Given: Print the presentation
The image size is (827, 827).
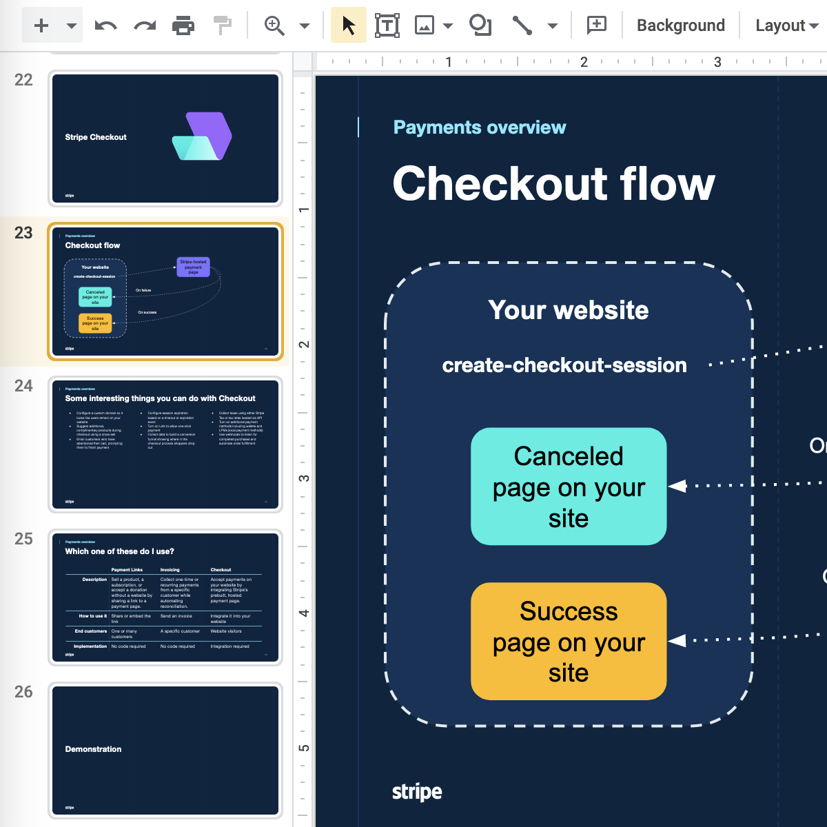Looking at the screenshot, I should coord(183,26).
